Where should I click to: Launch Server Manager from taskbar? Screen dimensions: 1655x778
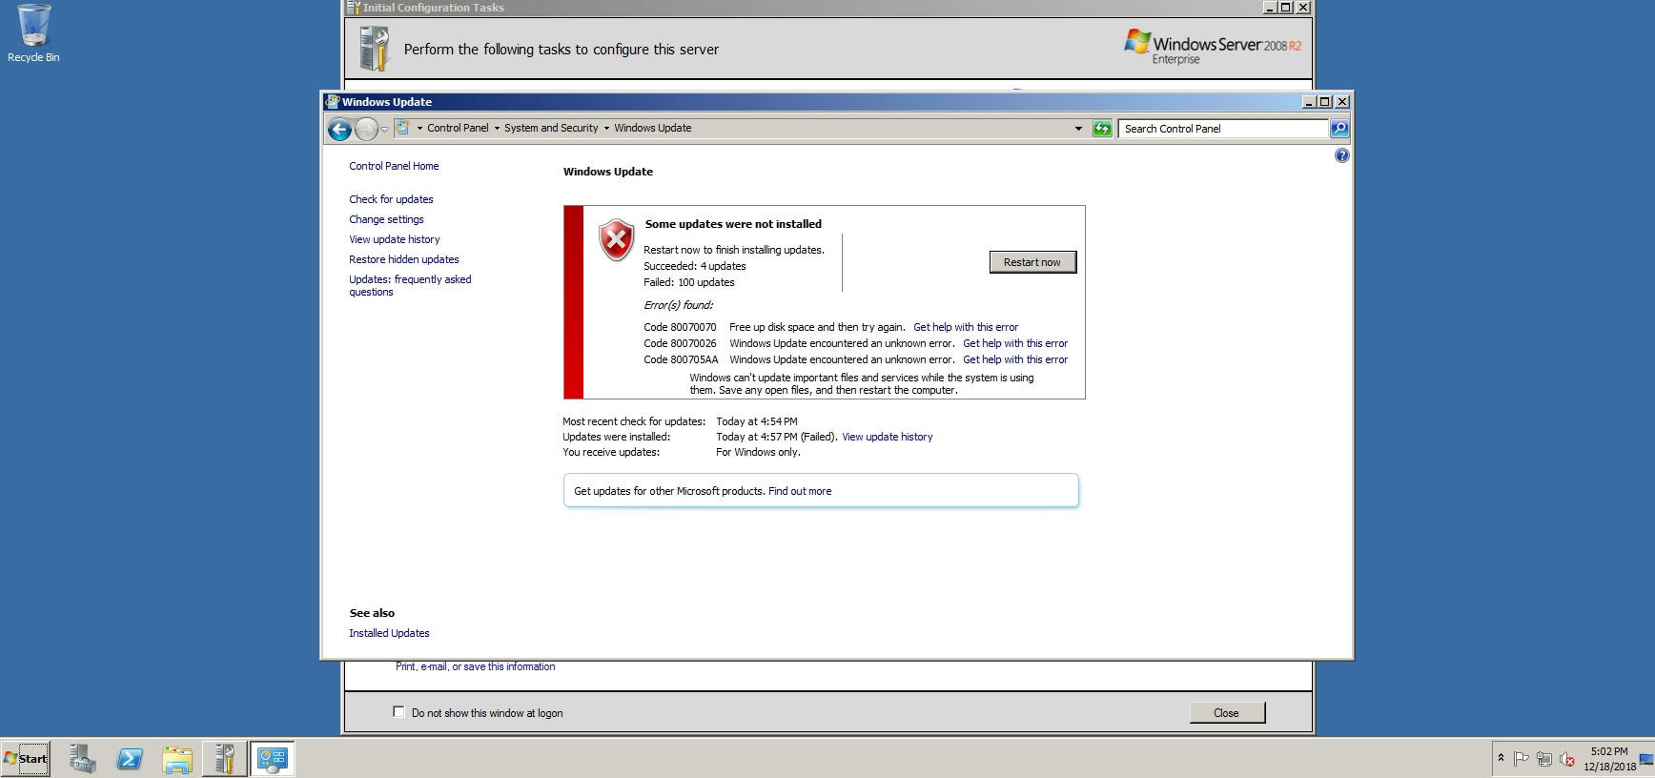[x=83, y=759]
